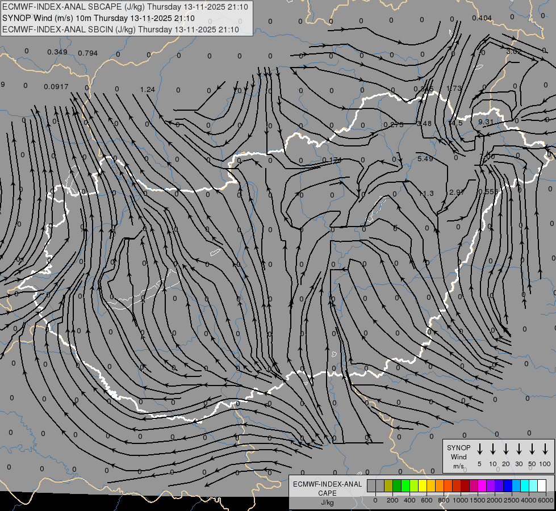Click the 4000 tick label on CAPE legend
The width and height of the screenshot is (556, 511).
click(x=529, y=500)
